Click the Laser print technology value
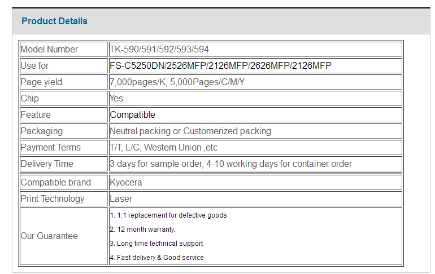Screen dimensions: 435x274 (121, 198)
